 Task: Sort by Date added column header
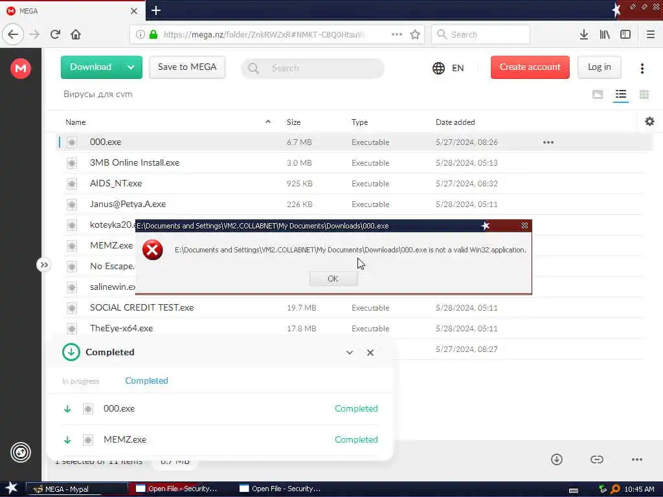tap(455, 122)
